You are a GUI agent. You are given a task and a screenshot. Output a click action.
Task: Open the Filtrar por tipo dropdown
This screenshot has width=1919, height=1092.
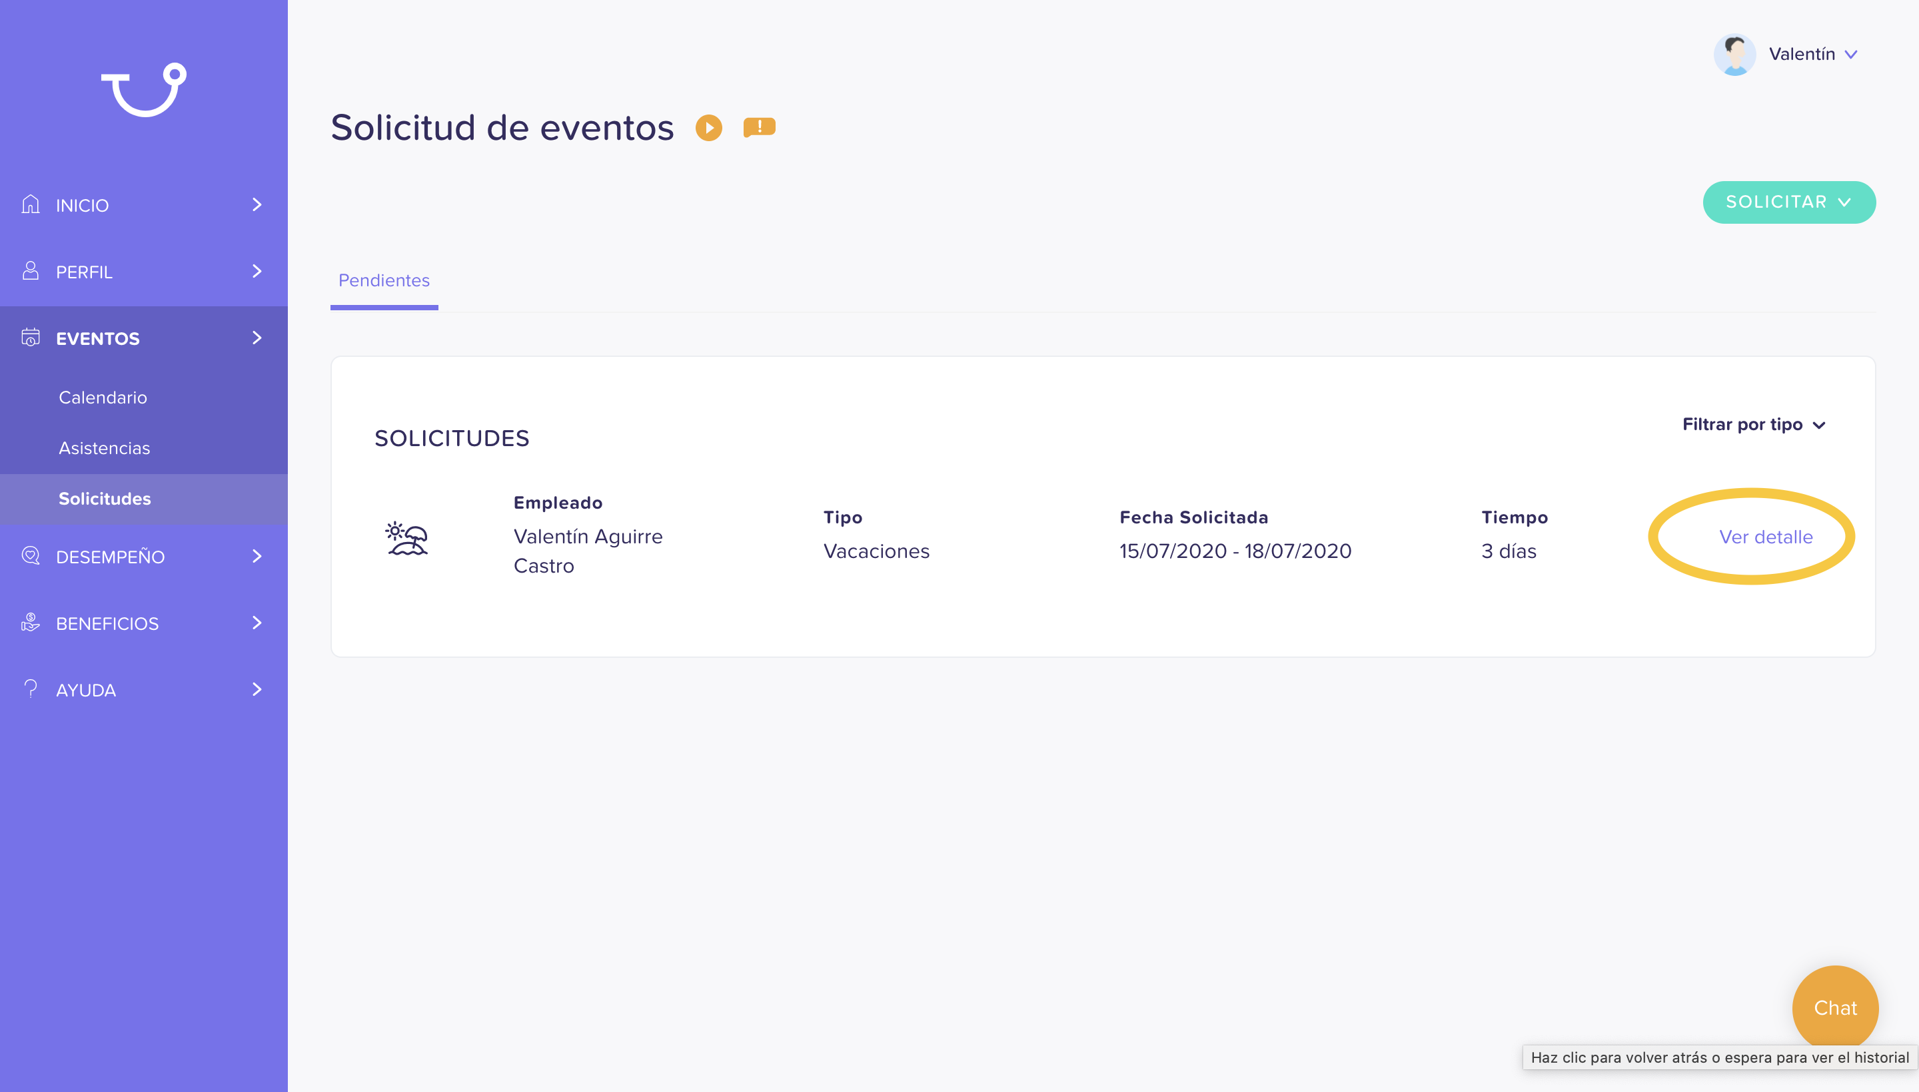point(1753,425)
